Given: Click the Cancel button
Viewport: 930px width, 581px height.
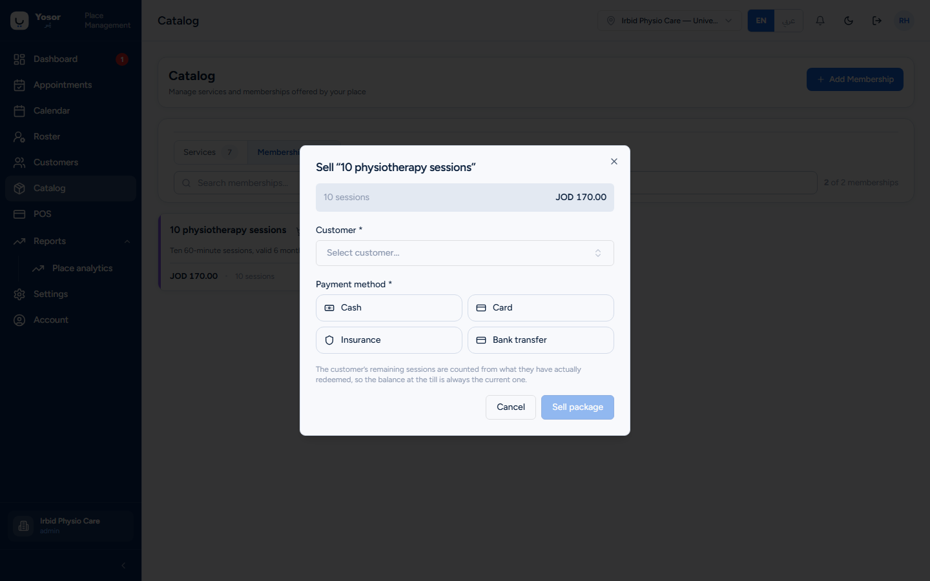Looking at the screenshot, I should 511,407.
